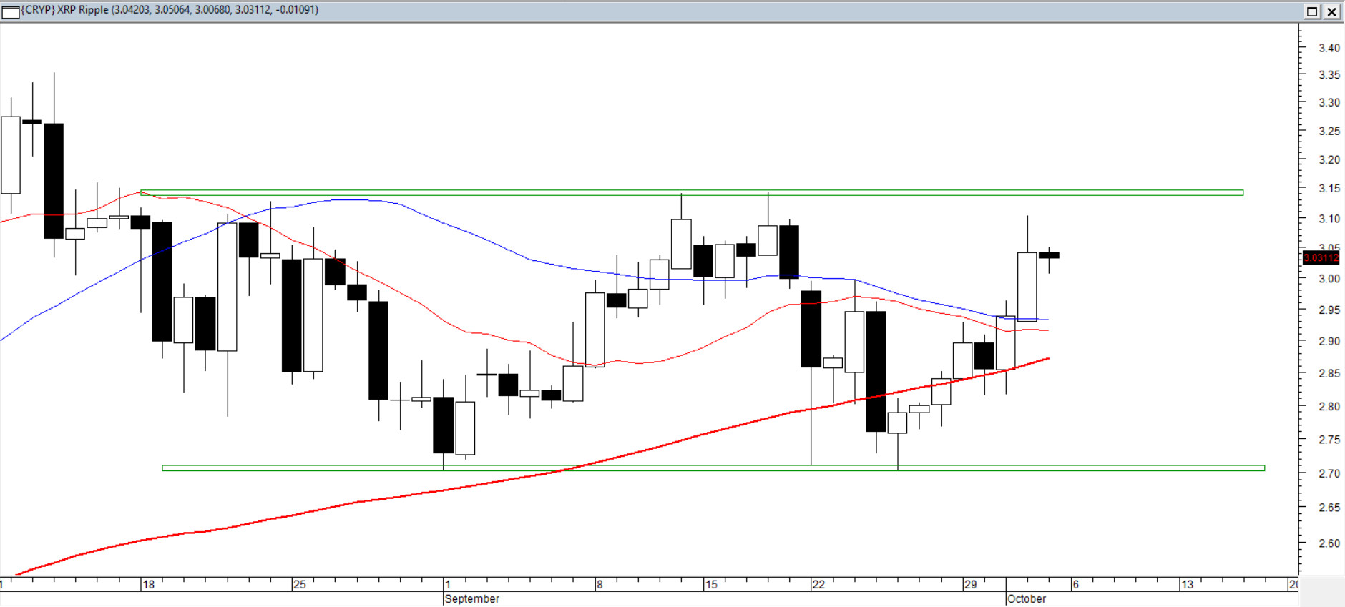Viewport: 1345px width, 607px height.
Task: Click the October label on the time axis
Action: (1027, 598)
